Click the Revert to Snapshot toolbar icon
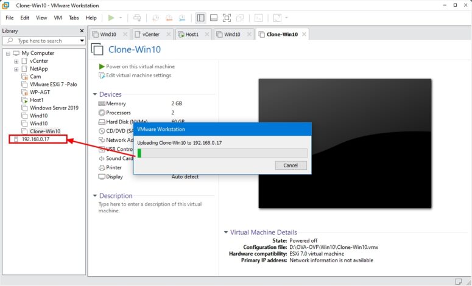472x286 pixels. click(169, 18)
